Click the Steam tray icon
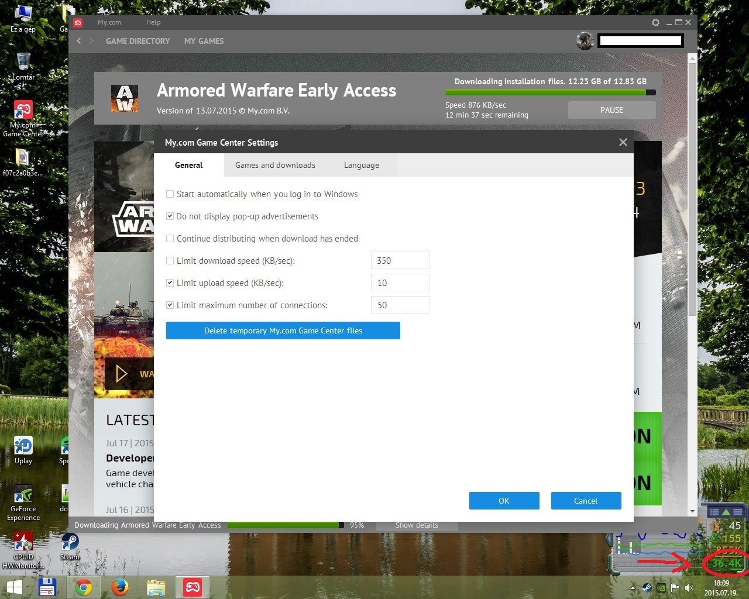Screen dimensions: 749x599 tap(647, 588)
